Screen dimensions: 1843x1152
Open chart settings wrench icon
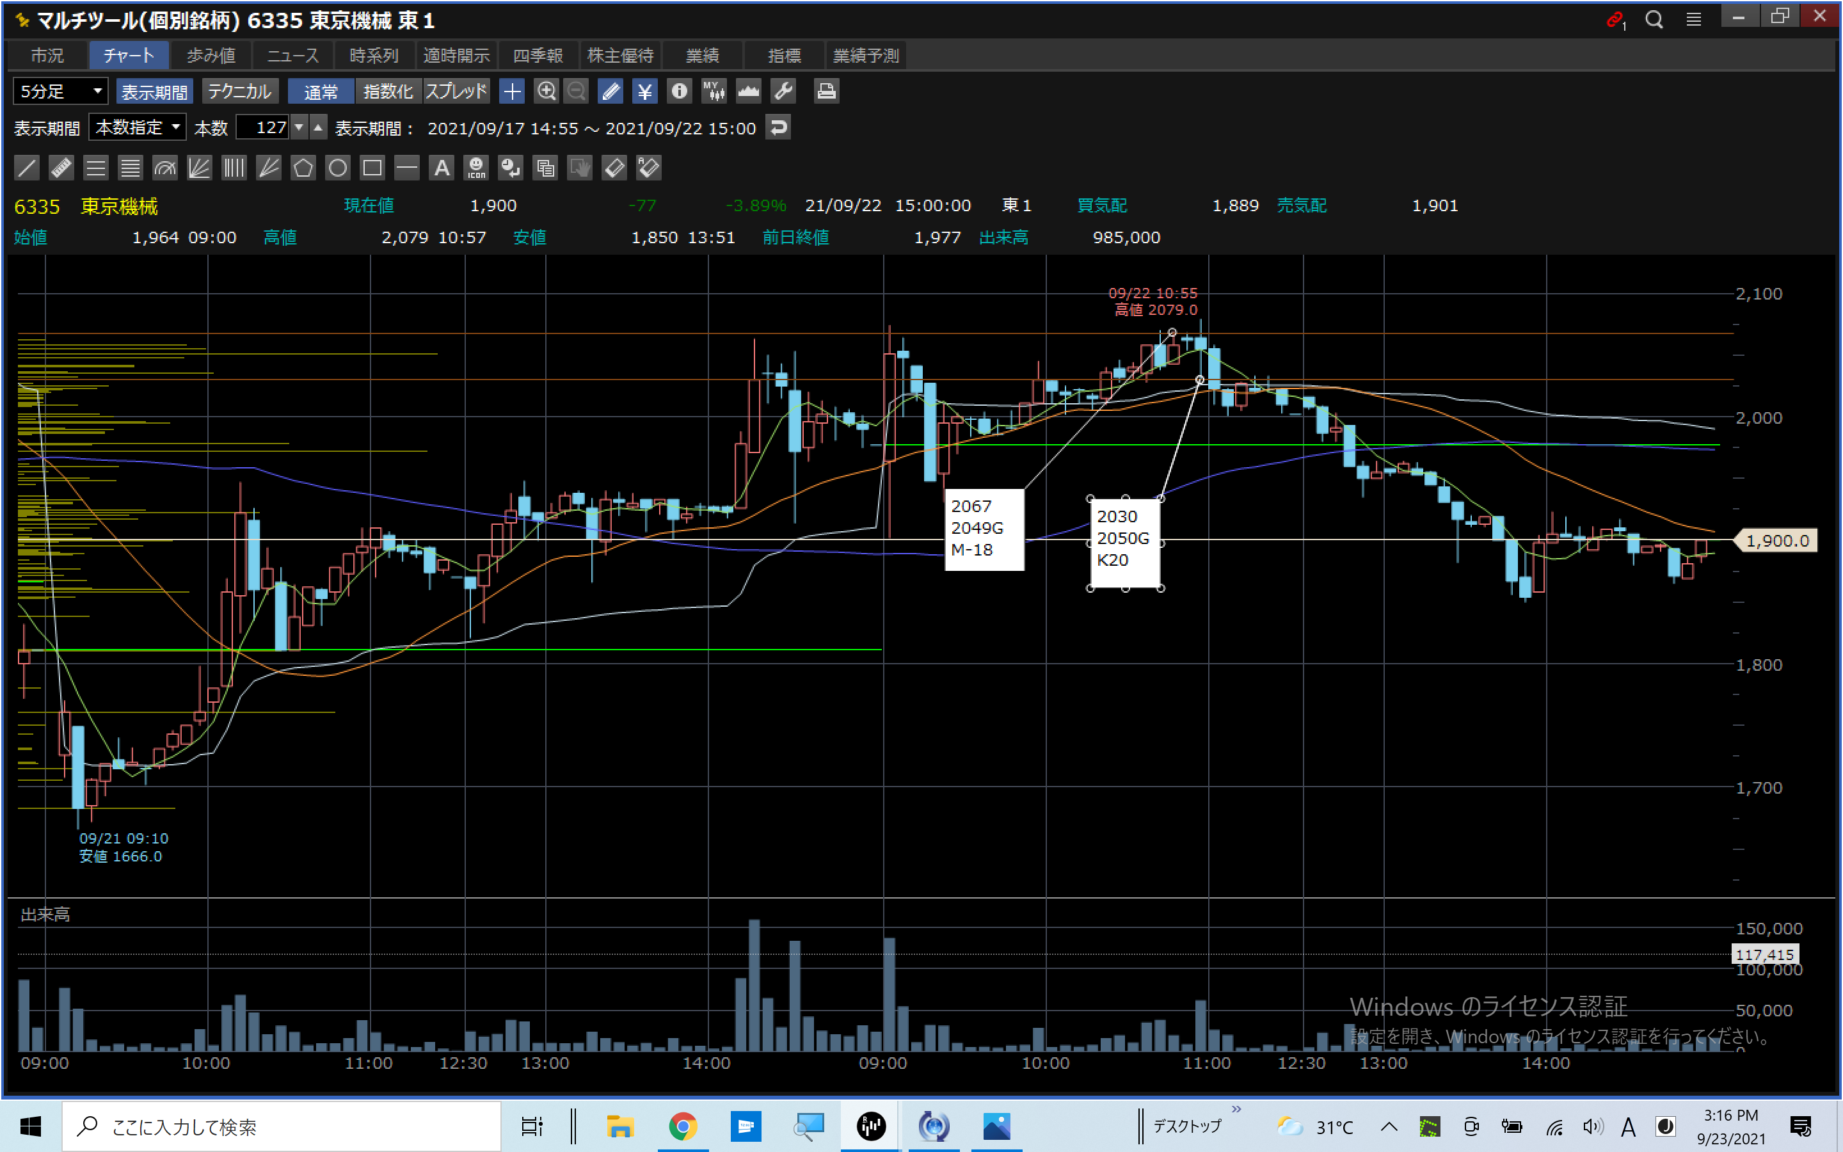[x=783, y=92]
